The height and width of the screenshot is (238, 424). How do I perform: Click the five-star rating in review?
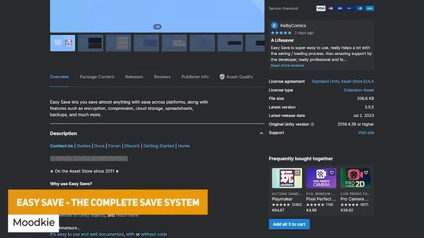(281, 33)
